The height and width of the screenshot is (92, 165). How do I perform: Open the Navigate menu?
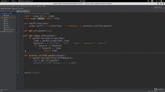pyautogui.click(x=13, y=6)
